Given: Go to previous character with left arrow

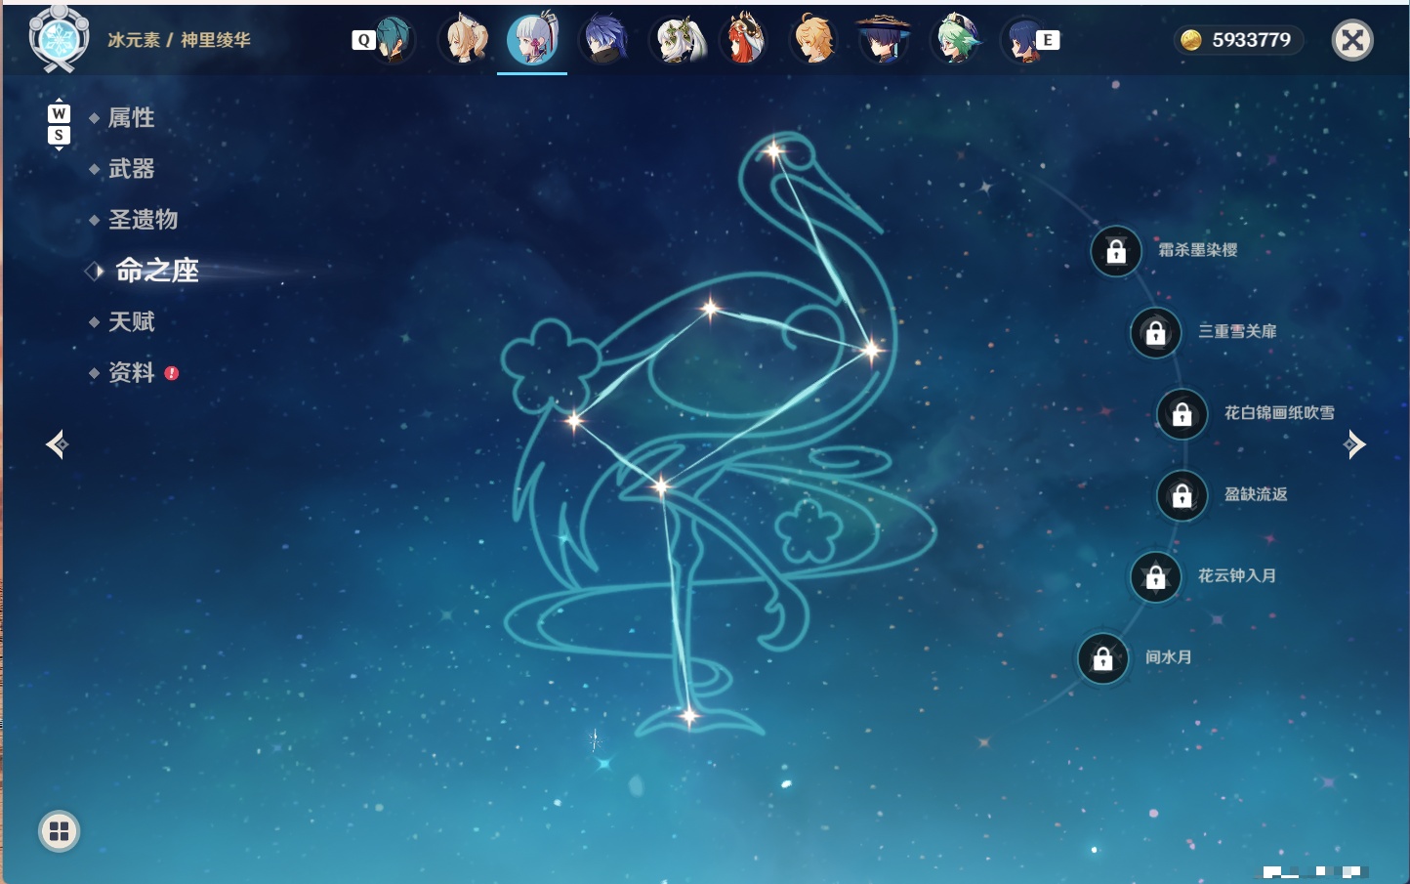Looking at the screenshot, I should click(57, 444).
